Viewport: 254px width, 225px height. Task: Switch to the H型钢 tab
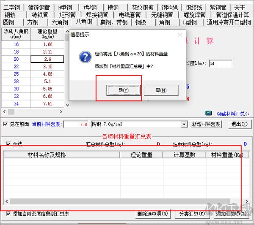[65, 8]
